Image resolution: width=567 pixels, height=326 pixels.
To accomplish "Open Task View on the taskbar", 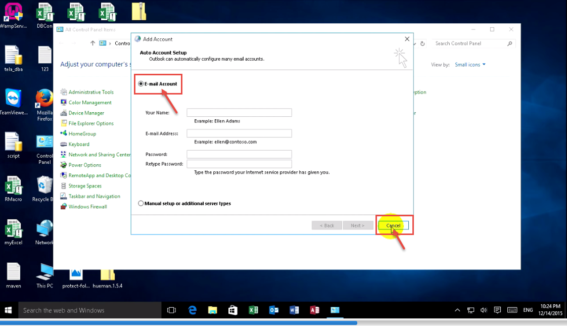I will pos(171,310).
